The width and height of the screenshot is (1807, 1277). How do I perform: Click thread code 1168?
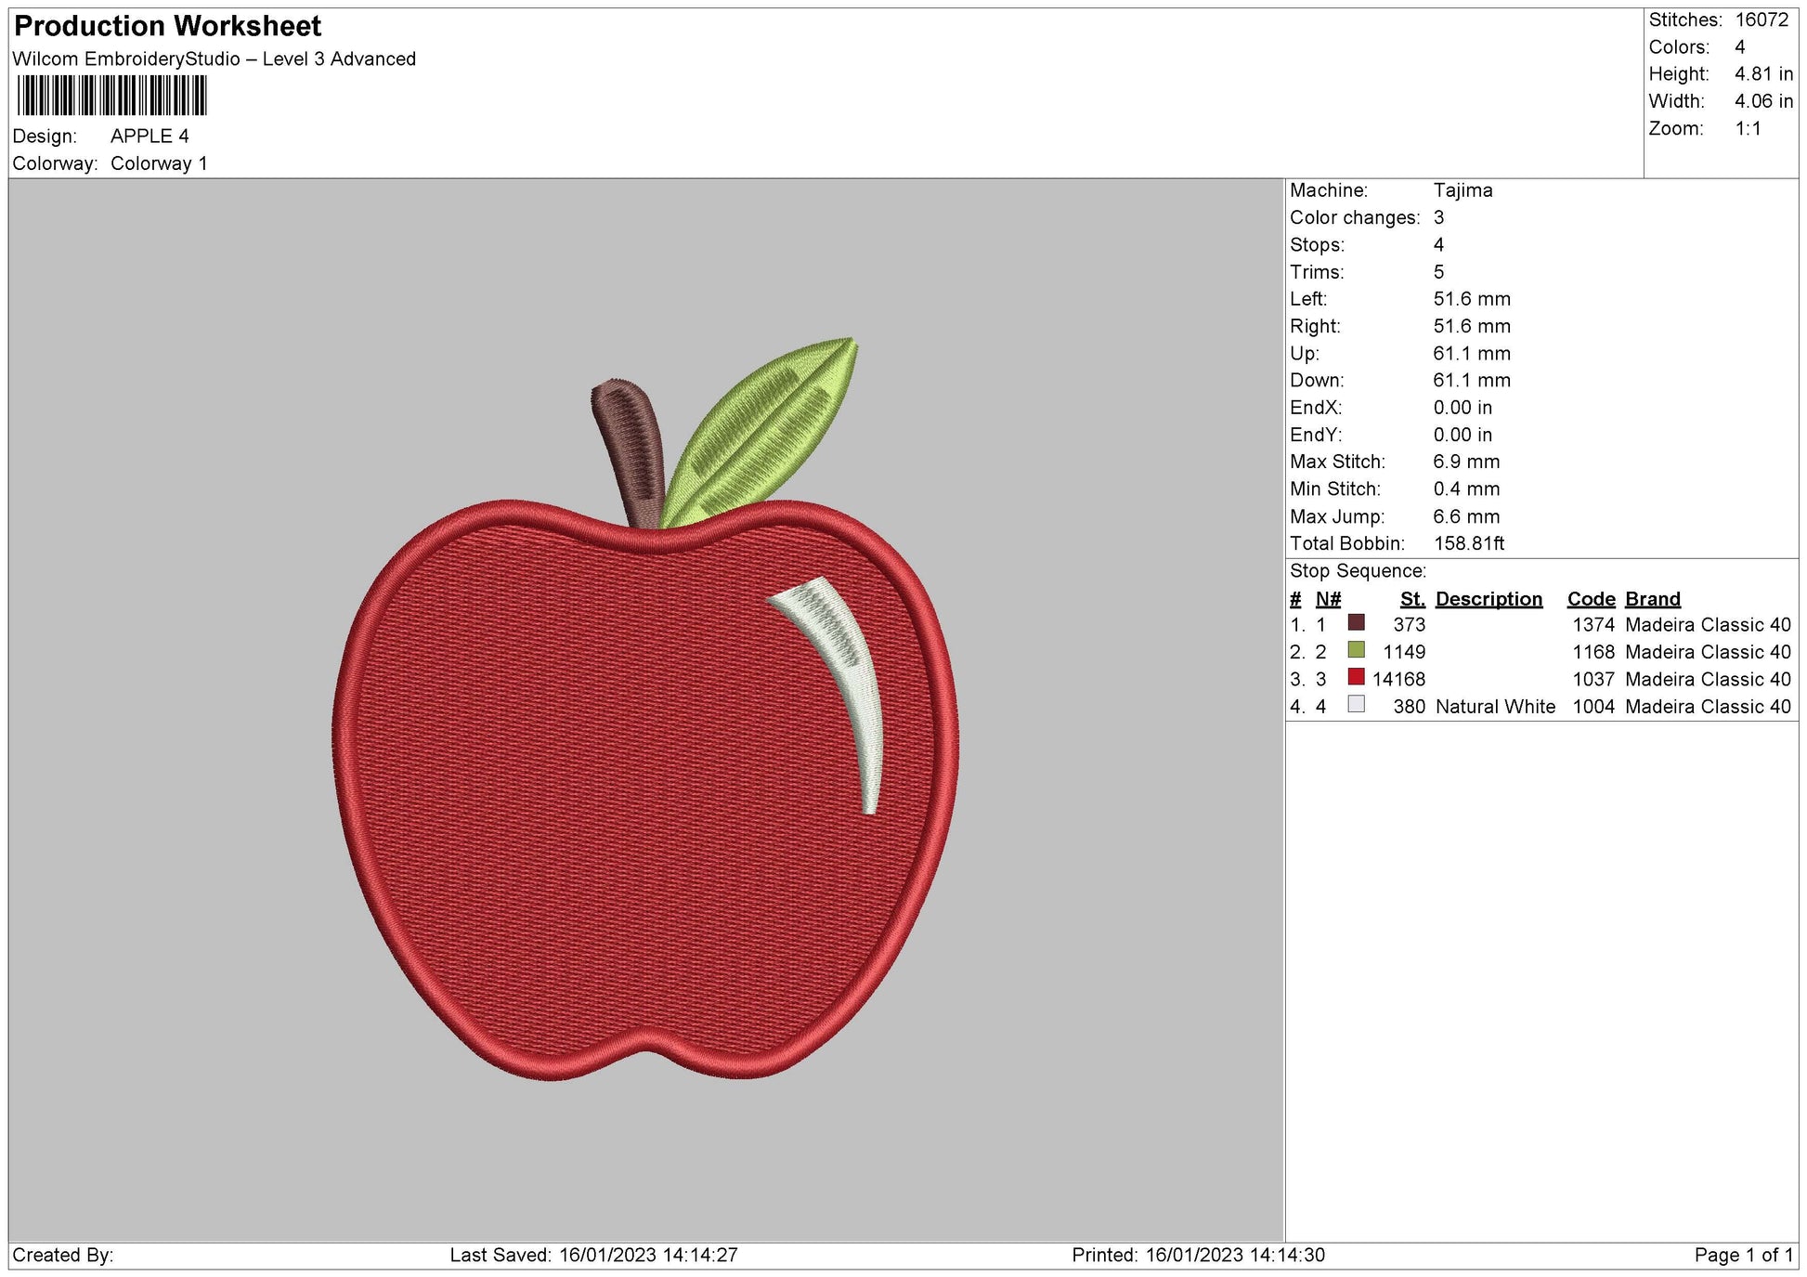[1593, 652]
